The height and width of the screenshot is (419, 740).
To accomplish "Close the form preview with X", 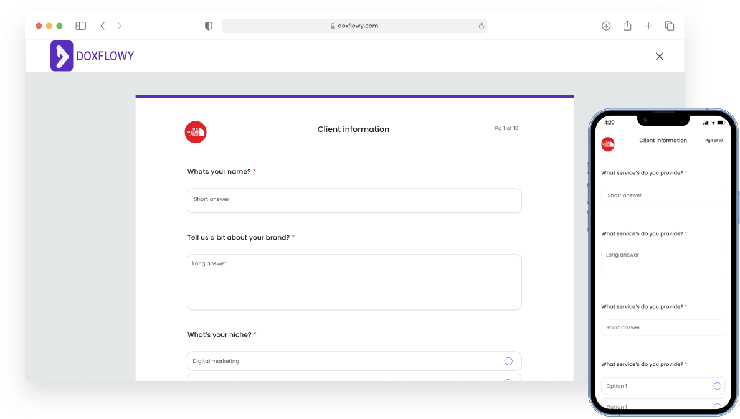I will [659, 56].
